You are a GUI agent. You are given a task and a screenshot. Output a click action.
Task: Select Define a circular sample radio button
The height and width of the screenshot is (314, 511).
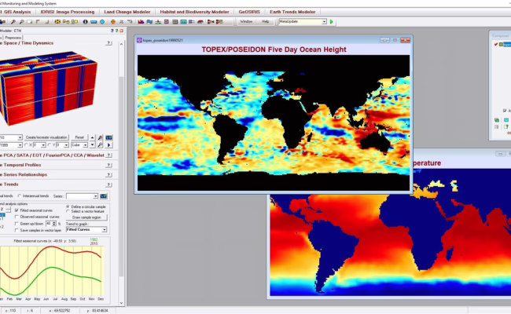click(x=68, y=206)
